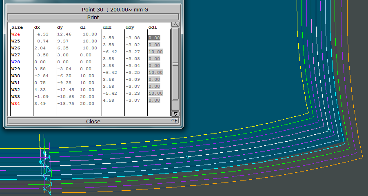Click the Point 30 title text
This screenshot has height=196, width=368.
(x=92, y=10)
